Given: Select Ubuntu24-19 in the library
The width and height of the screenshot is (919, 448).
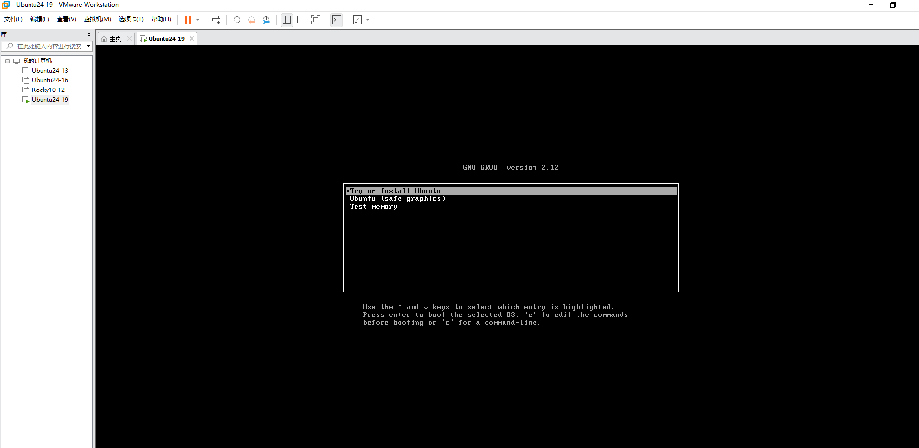Looking at the screenshot, I should pos(50,100).
